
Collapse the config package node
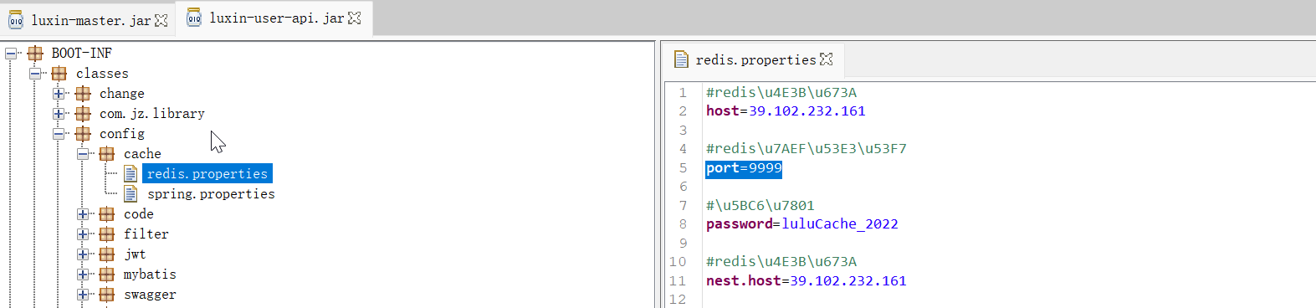tap(59, 134)
